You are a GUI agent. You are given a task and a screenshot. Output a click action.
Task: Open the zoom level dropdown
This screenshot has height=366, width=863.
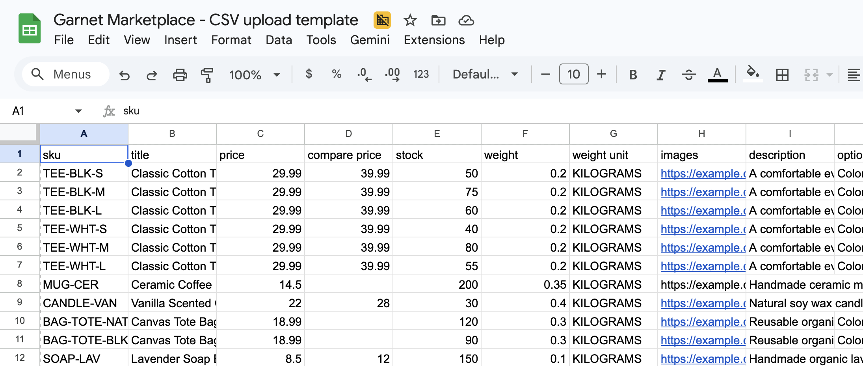254,74
